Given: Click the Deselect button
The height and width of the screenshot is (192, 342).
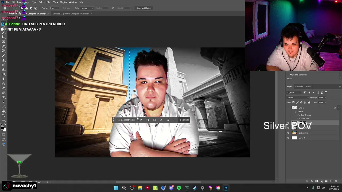Looking at the screenshot, I should coord(184,120).
